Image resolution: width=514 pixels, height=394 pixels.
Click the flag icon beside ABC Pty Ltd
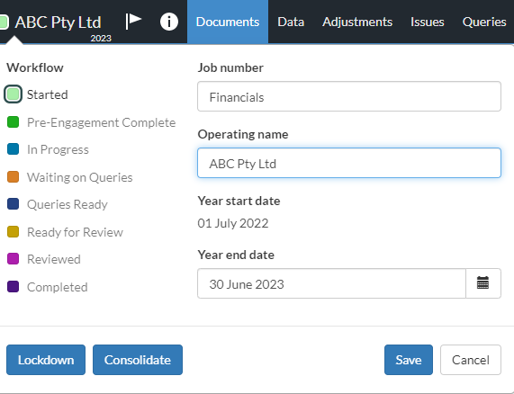tap(133, 22)
